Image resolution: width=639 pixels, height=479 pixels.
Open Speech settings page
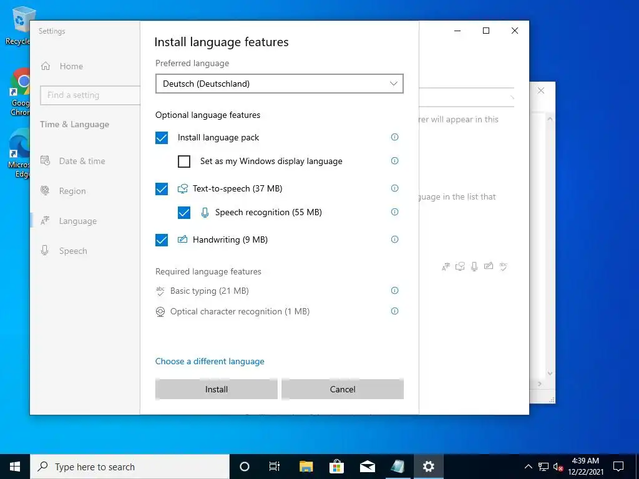tap(73, 251)
